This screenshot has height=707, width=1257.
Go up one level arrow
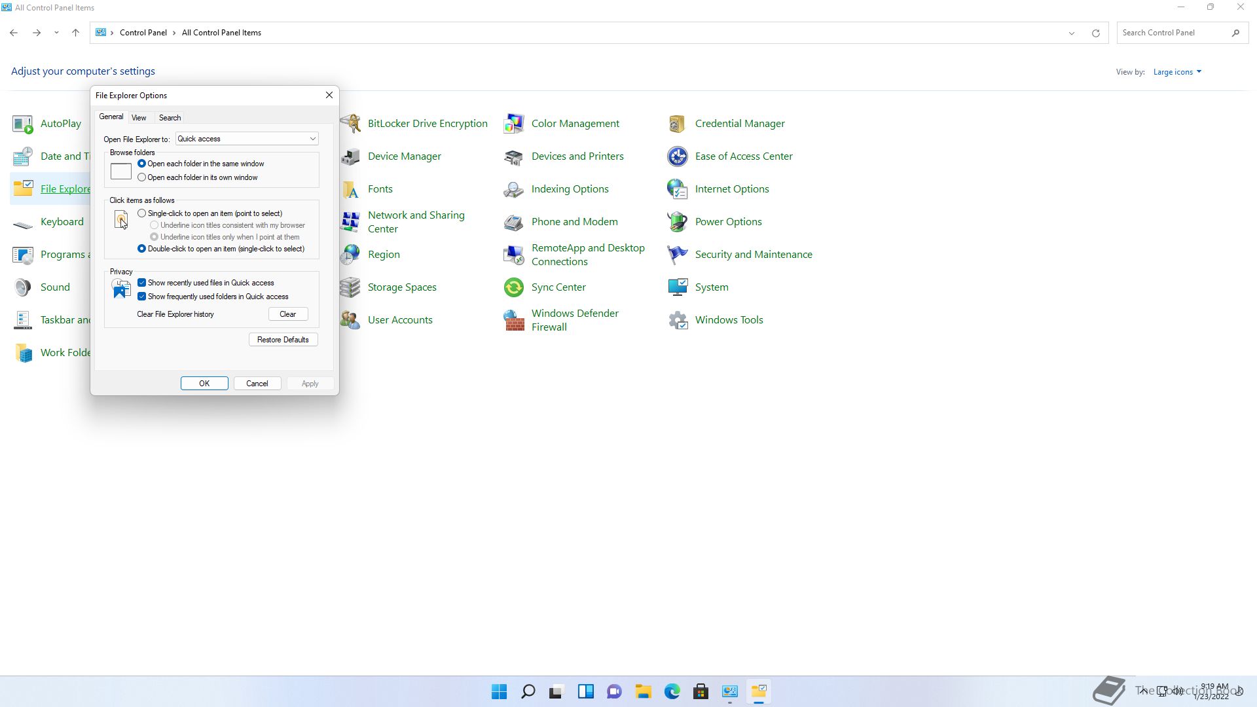pos(75,33)
